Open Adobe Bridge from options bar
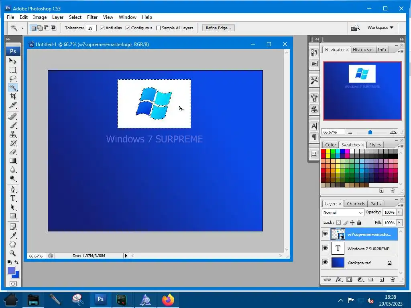Screen dimensions: 411x308 click(x=355, y=28)
